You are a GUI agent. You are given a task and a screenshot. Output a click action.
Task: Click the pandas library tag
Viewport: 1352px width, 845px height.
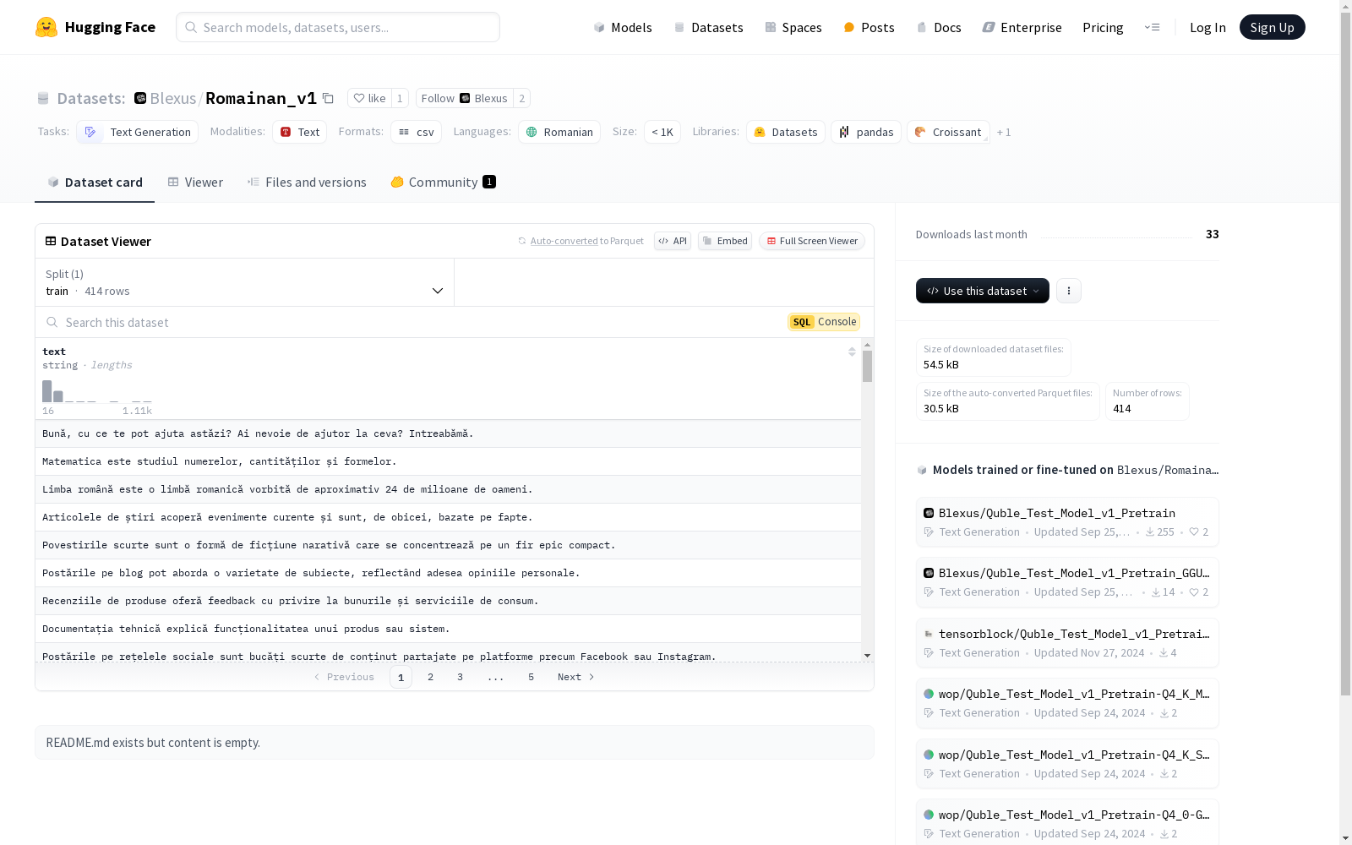pyautogui.click(x=866, y=132)
